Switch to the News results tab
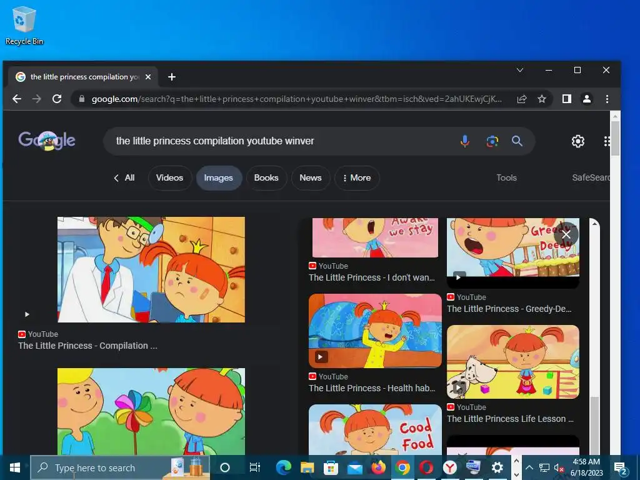The height and width of the screenshot is (480, 640). coord(311,178)
